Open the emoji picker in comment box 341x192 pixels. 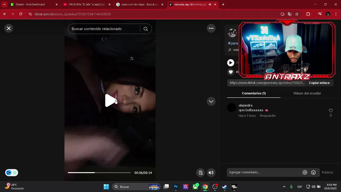(314, 173)
